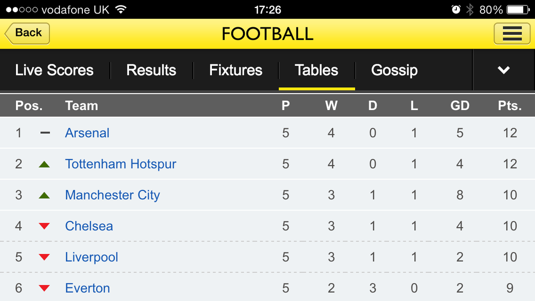The height and width of the screenshot is (301, 535).
Task: Open the hamburger menu button
Action: 512,34
